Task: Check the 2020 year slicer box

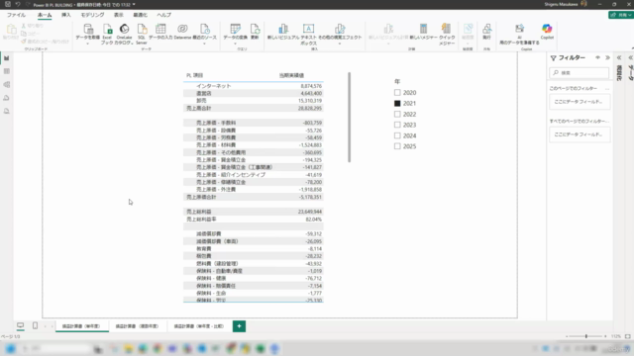Action: point(397,92)
